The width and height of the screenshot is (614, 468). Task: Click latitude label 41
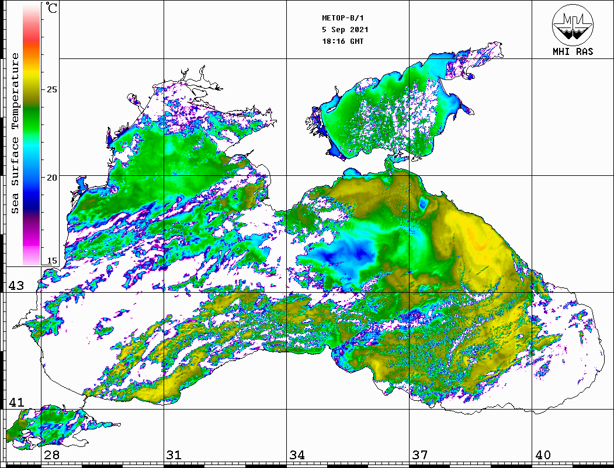16,403
